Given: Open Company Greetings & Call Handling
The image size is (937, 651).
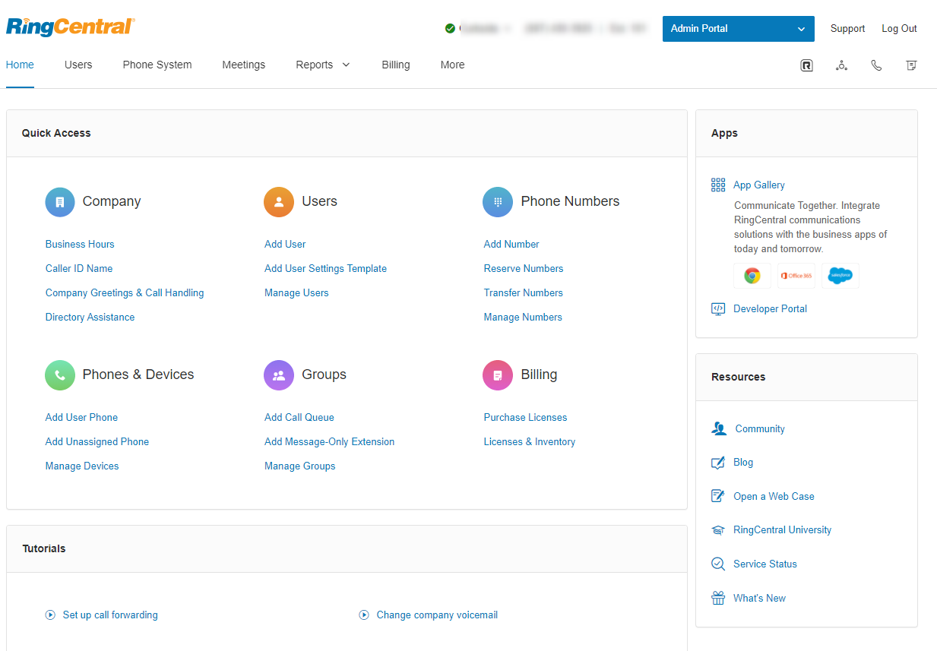Looking at the screenshot, I should 125,293.
